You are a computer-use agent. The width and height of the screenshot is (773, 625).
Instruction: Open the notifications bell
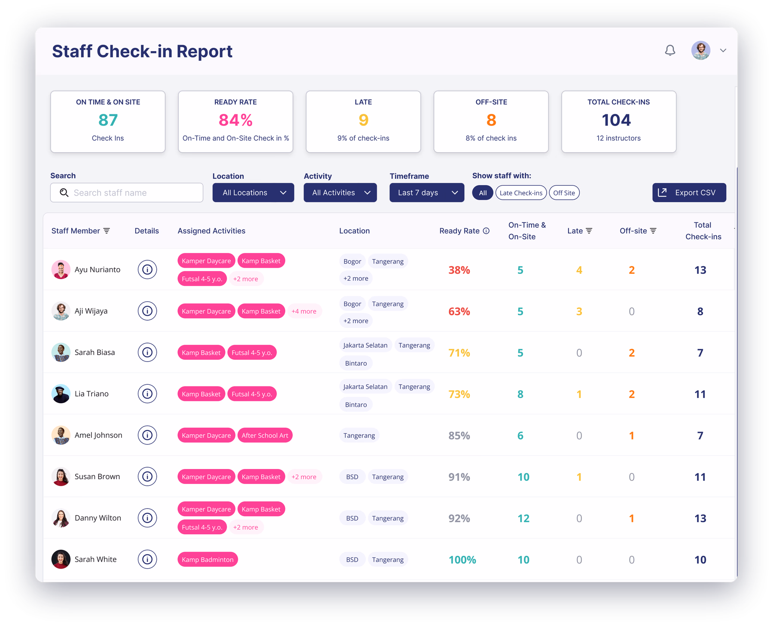point(670,50)
